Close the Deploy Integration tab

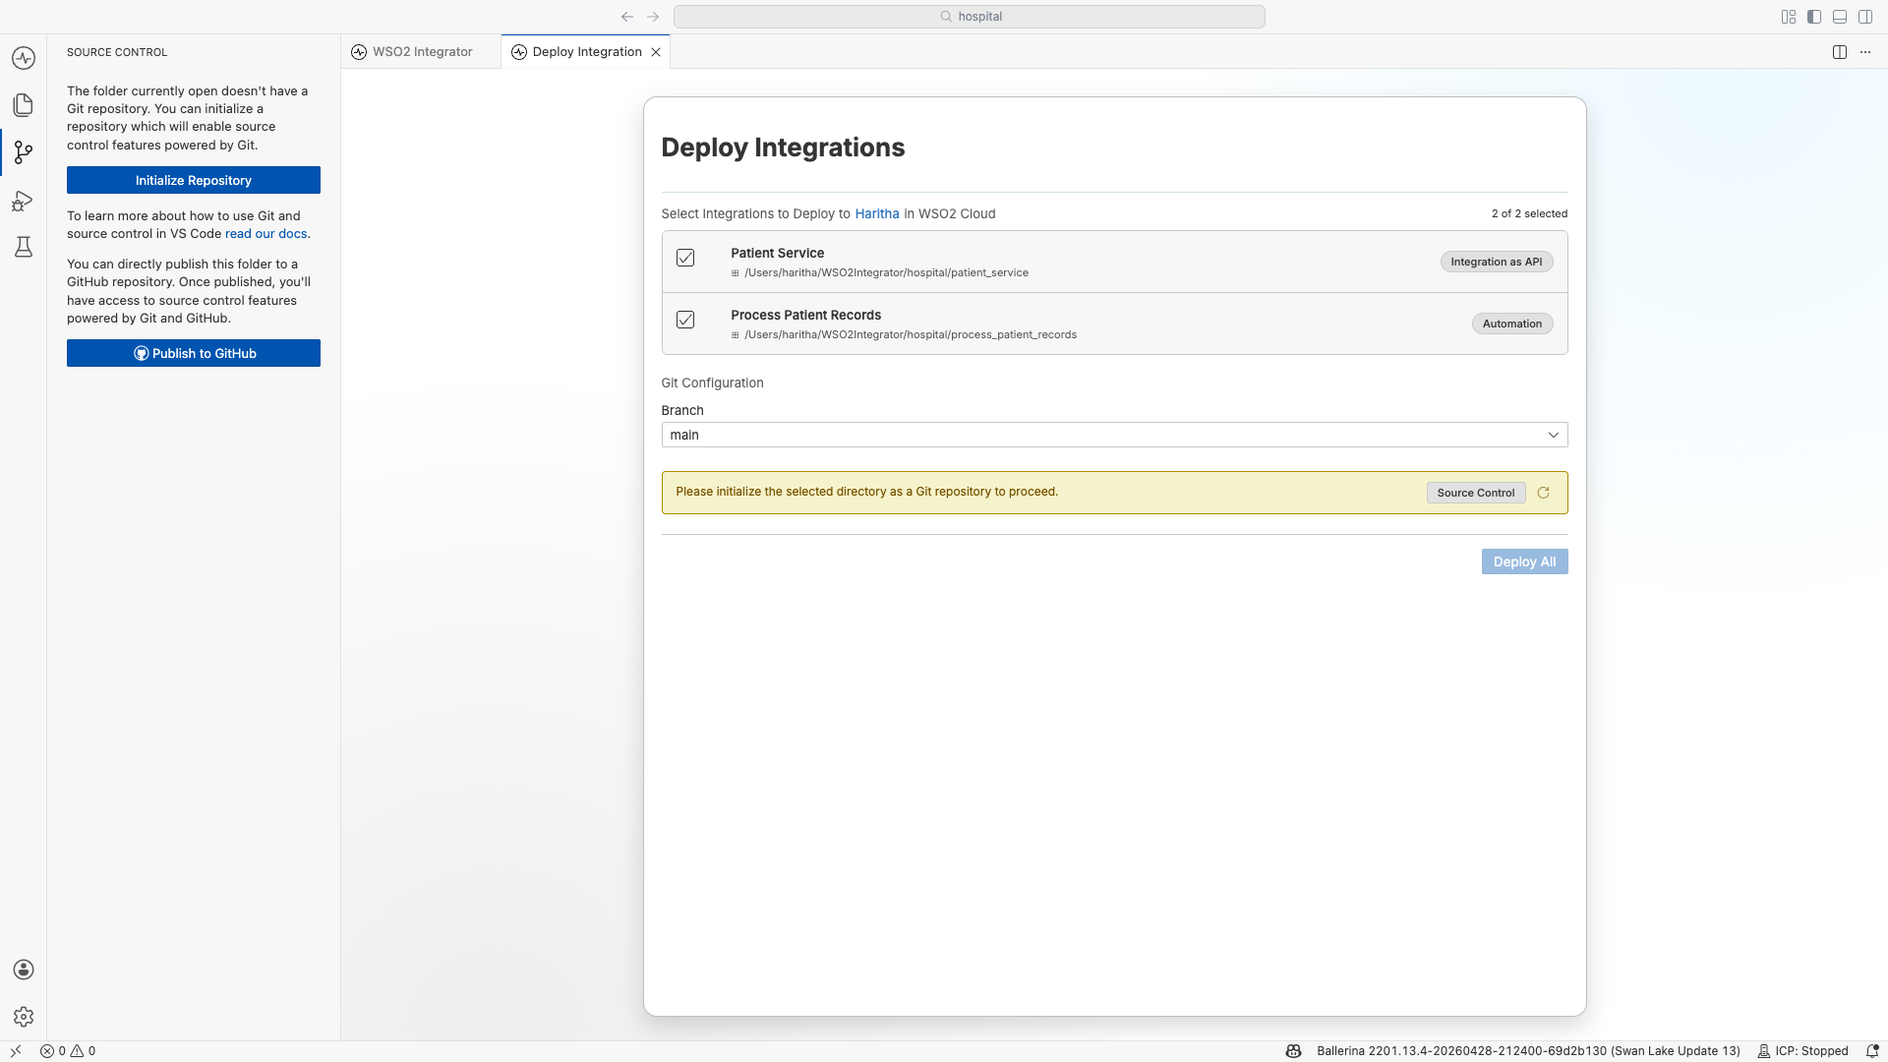(x=656, y=52)
